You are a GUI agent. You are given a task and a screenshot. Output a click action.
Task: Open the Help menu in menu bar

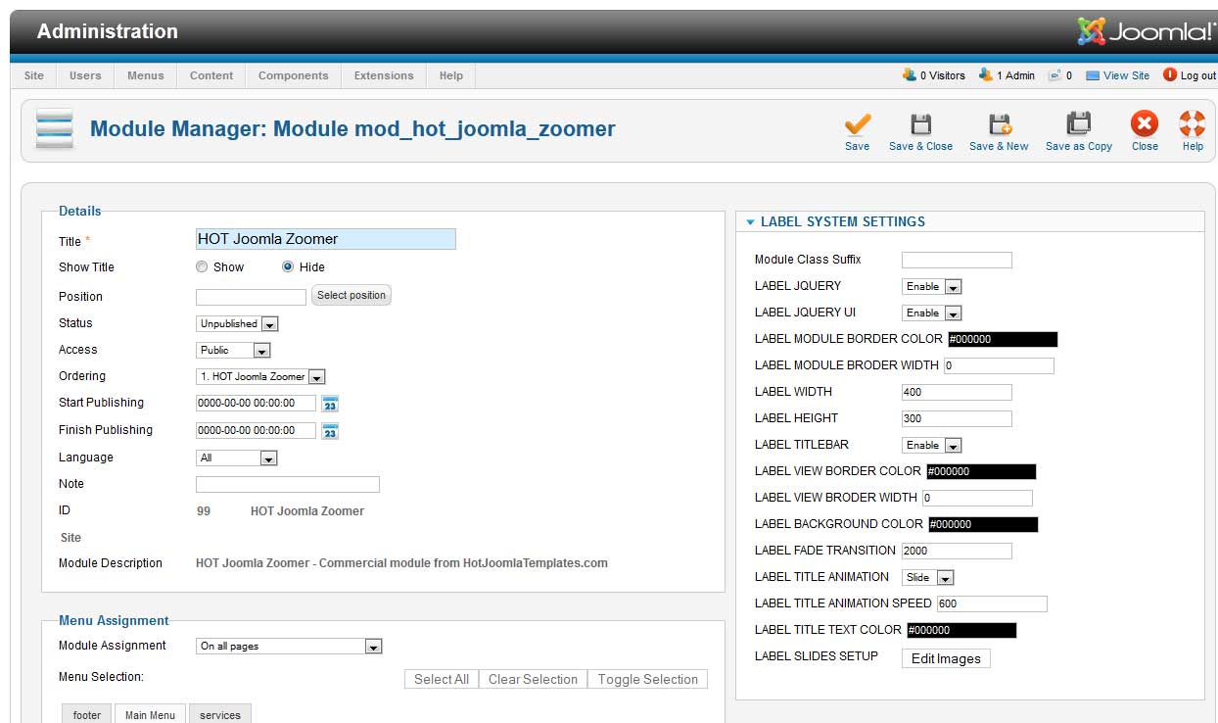tap(451, 75)
